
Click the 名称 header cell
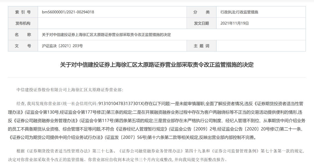click(x=23, y=35)
